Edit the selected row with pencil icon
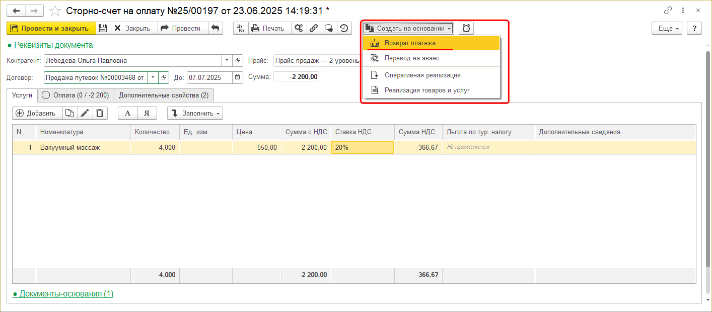This screenshot has height=312, width=712. tap(85, 113)
